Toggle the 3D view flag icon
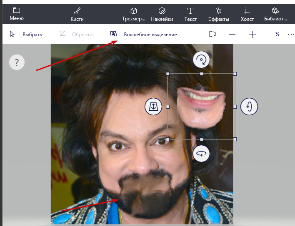 pyautogui.click(x=213, y=35)
